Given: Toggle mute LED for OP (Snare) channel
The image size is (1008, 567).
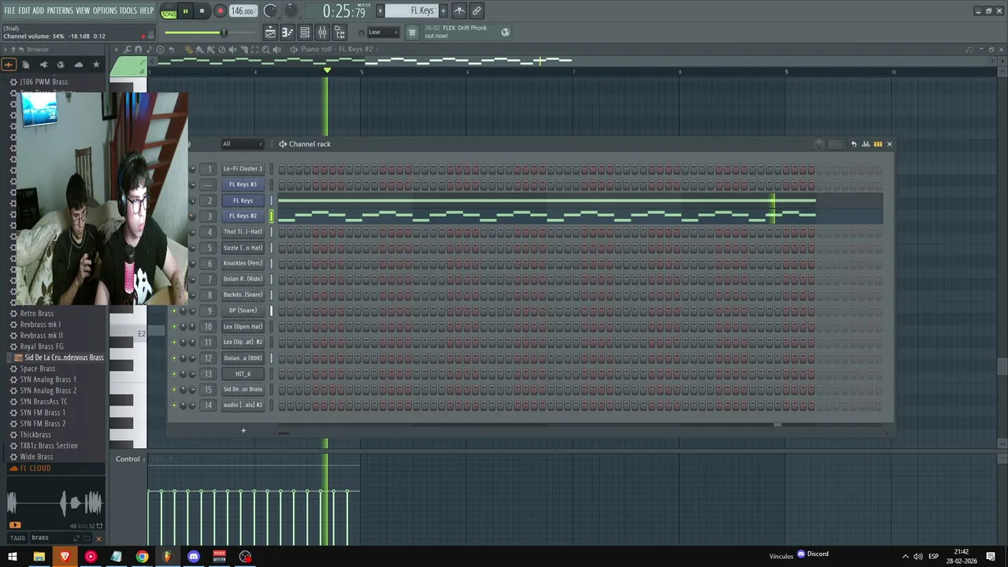Looking at the screenshot, I should pos(174,310).
